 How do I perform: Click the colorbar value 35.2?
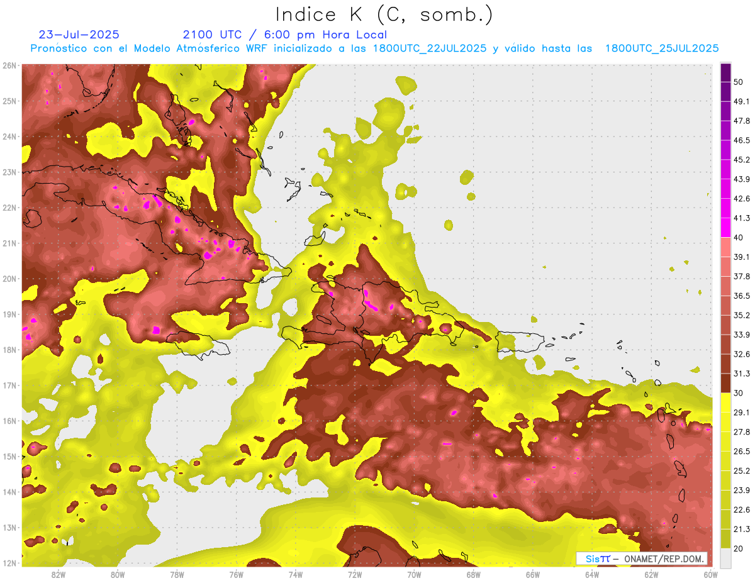pos(742,315)
